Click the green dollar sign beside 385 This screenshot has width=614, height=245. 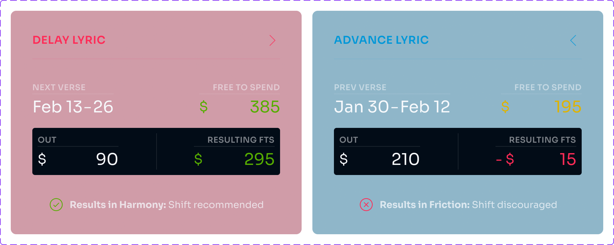point(204,107)
